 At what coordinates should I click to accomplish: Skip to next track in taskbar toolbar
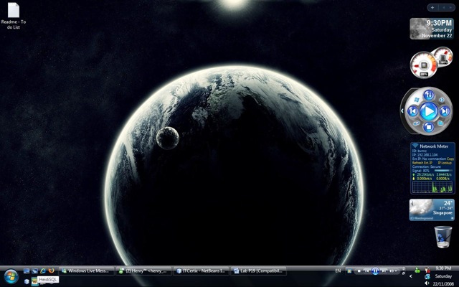[x=384, y=271]
